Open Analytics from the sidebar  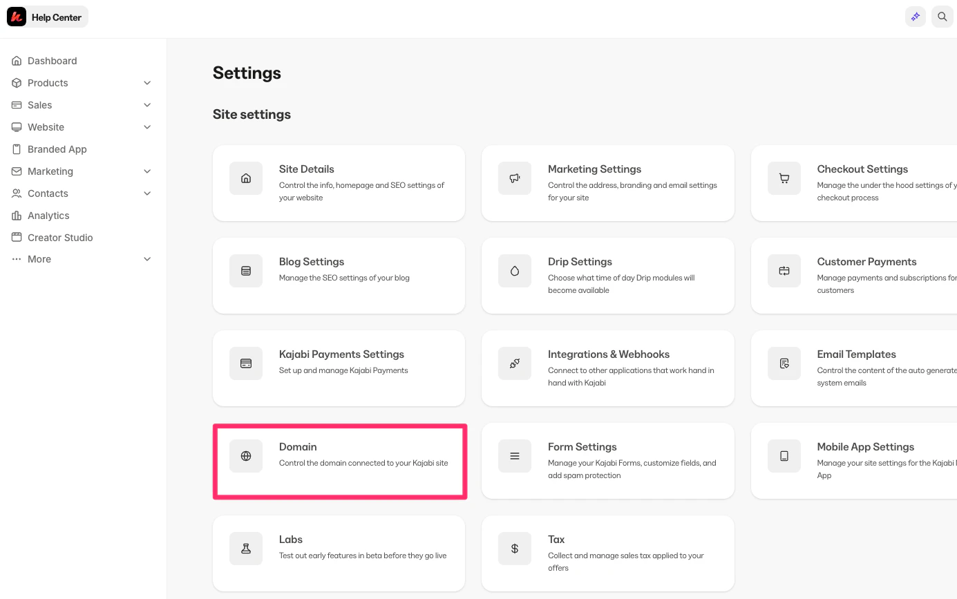tap(48, 215)
